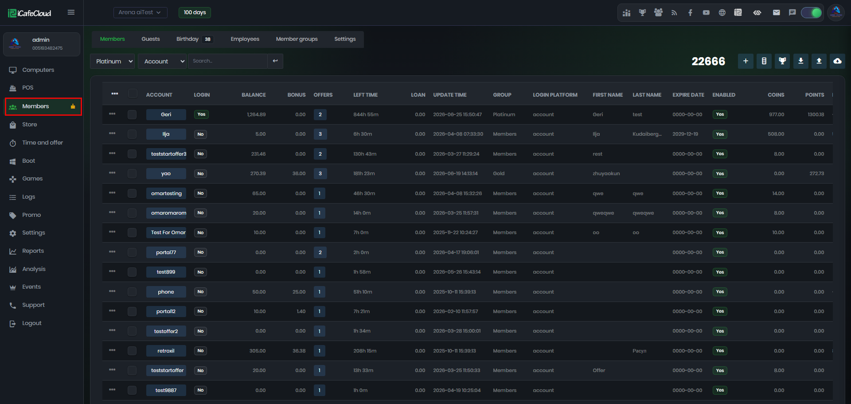
Task: Add a new member with plus button
Action: tap(746, 61)
